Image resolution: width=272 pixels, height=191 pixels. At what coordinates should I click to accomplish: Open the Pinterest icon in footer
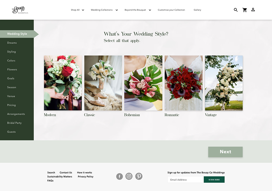(x=139, y=176)
